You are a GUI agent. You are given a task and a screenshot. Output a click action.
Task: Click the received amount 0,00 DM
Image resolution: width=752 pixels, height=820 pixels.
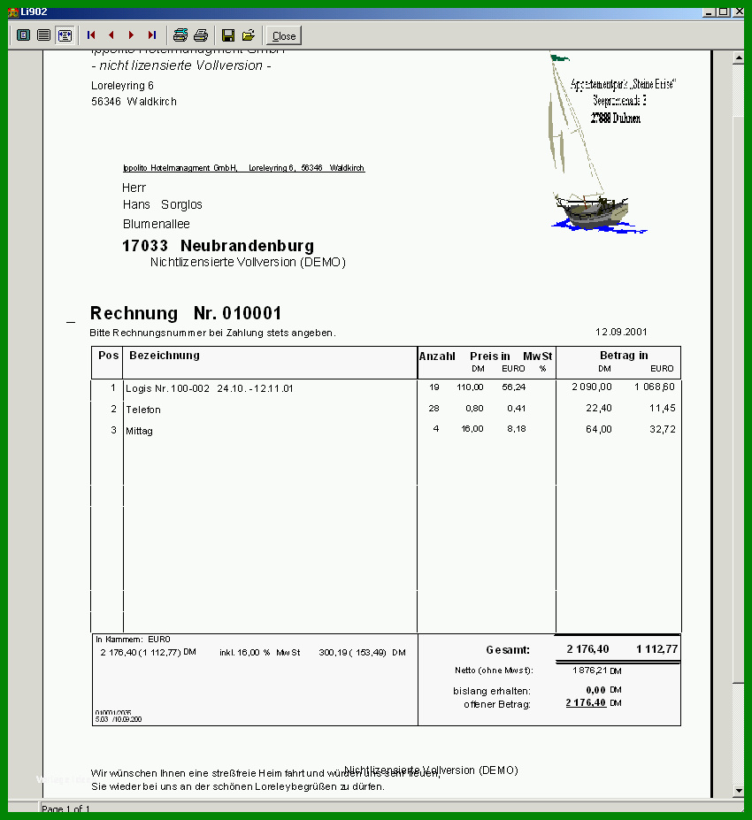coord(603,690)
